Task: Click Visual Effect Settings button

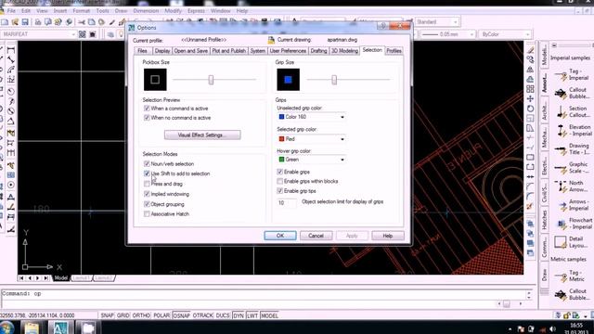Action: [x=202, y=135]
